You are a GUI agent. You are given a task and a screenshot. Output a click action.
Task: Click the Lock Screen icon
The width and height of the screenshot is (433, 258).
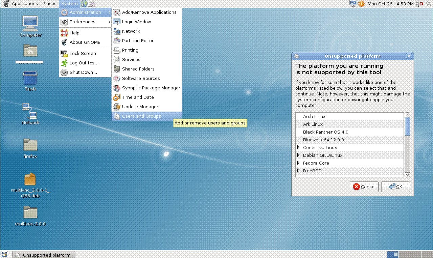64,53
